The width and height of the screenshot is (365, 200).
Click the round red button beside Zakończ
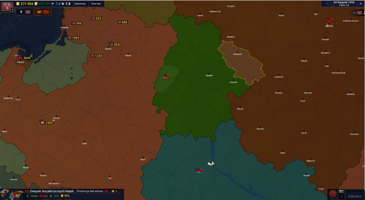pos(333,194)
